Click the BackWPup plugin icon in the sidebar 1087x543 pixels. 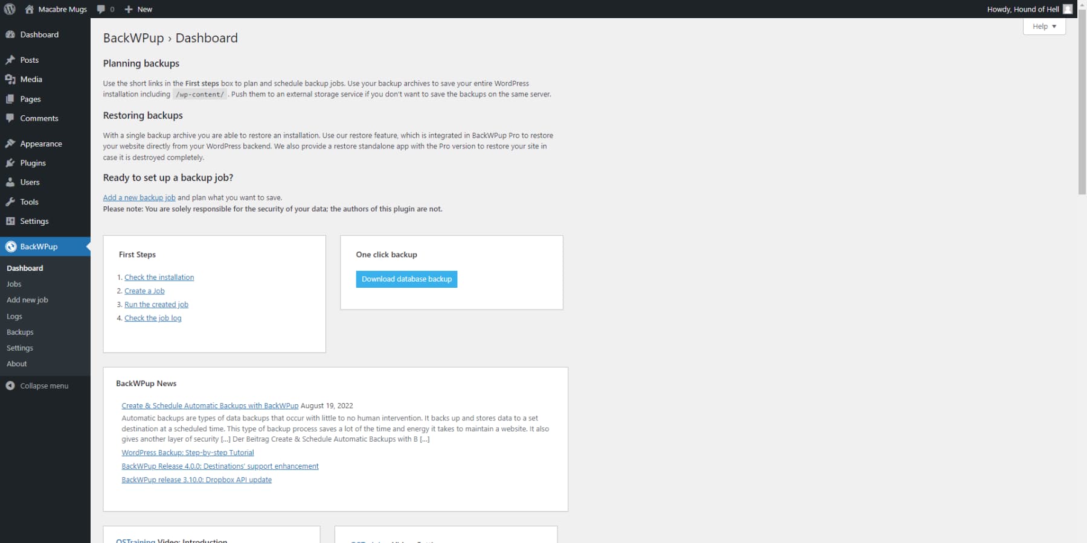(10, 247)
